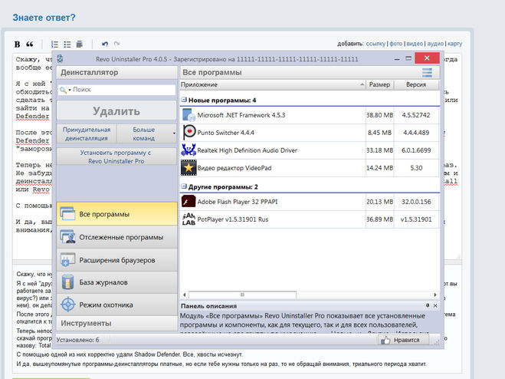This screenshot has width=505, height=379.
Task: Click the карту link in editor
Action: click(x=454, y=44)
